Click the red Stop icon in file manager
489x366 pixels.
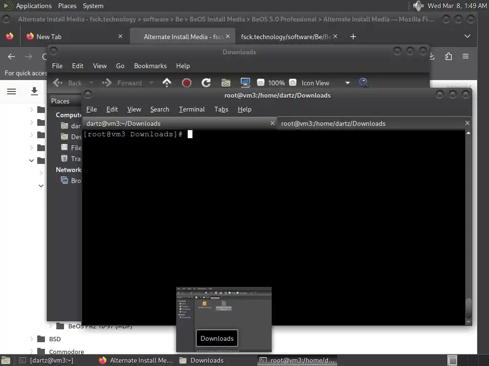point(187,83)
